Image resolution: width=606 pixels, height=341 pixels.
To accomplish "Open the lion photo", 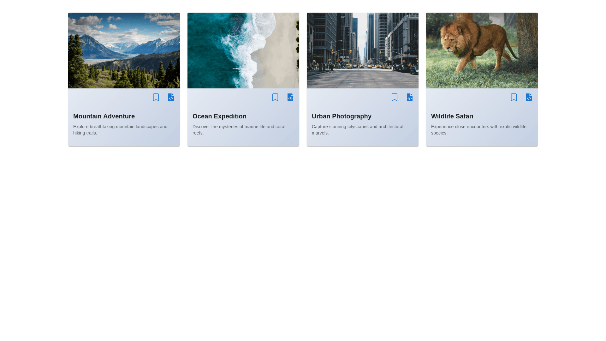I will [482, 51].
